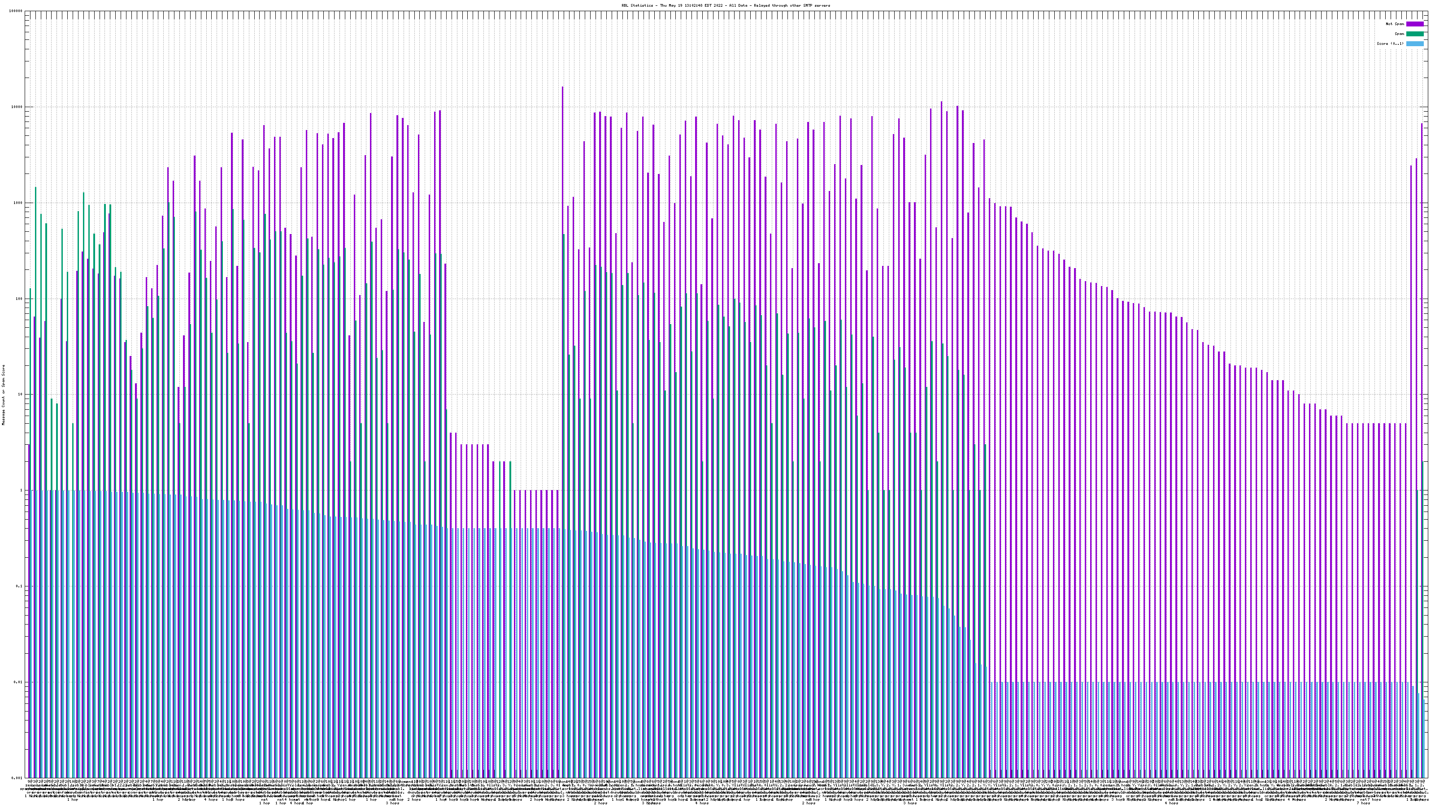Image resolution: width=1435 pixels, height=807 pixels.
Task: Click the 100 y-axis tick label
Action: coord(19,299)
